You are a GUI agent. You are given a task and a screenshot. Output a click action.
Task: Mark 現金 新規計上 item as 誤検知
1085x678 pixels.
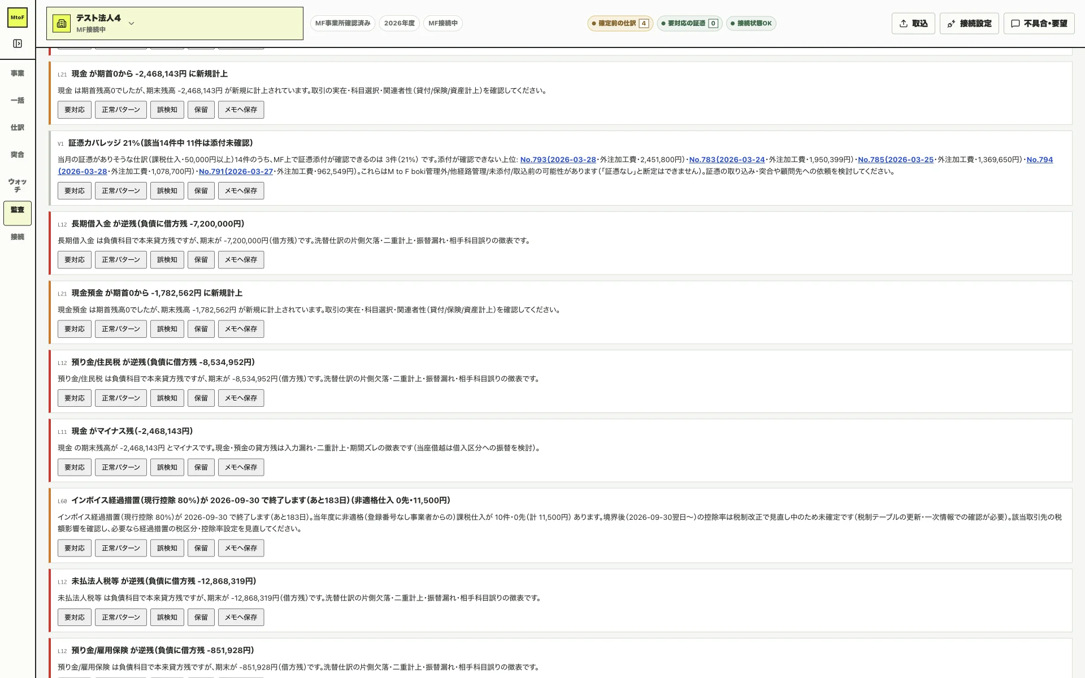point(167,110)
